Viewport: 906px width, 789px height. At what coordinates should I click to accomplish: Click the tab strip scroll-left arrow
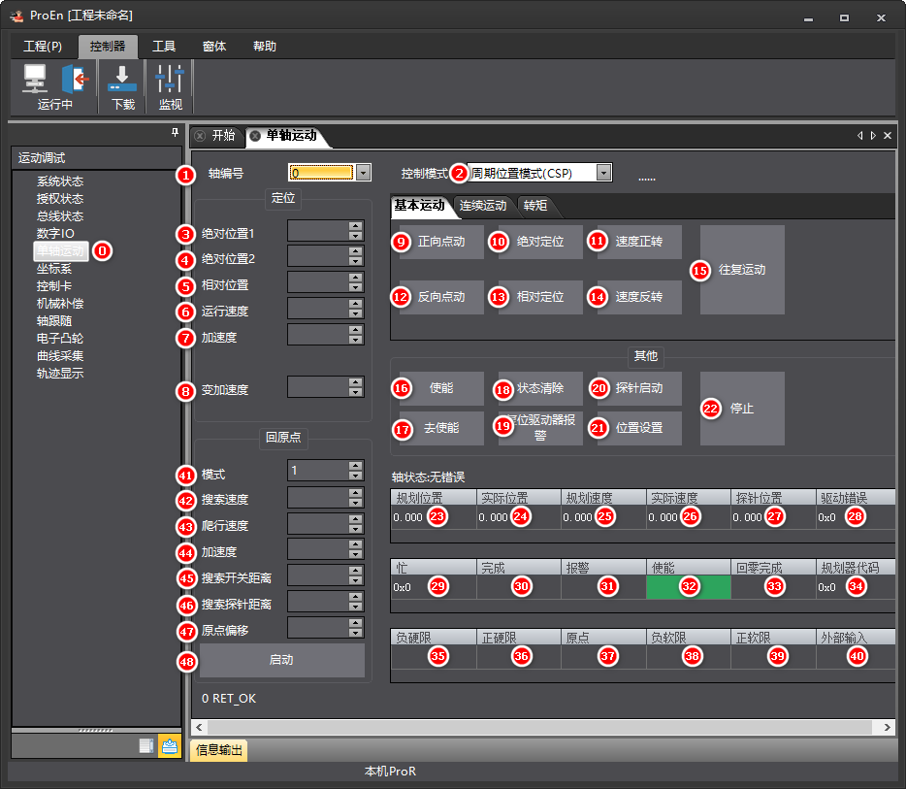860,135
